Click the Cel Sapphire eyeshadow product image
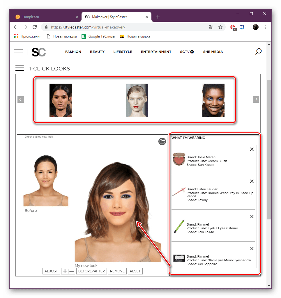281x298 pixels. click(x=179, y=258)
